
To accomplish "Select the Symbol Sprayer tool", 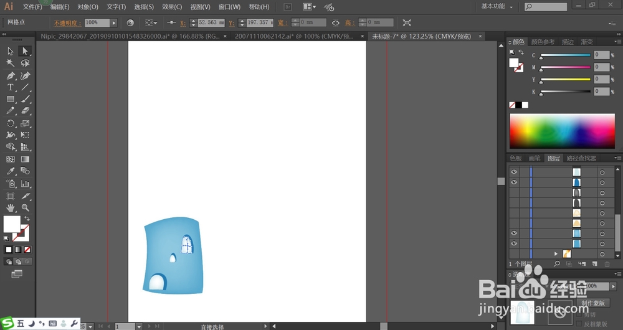I will (11, 184).
